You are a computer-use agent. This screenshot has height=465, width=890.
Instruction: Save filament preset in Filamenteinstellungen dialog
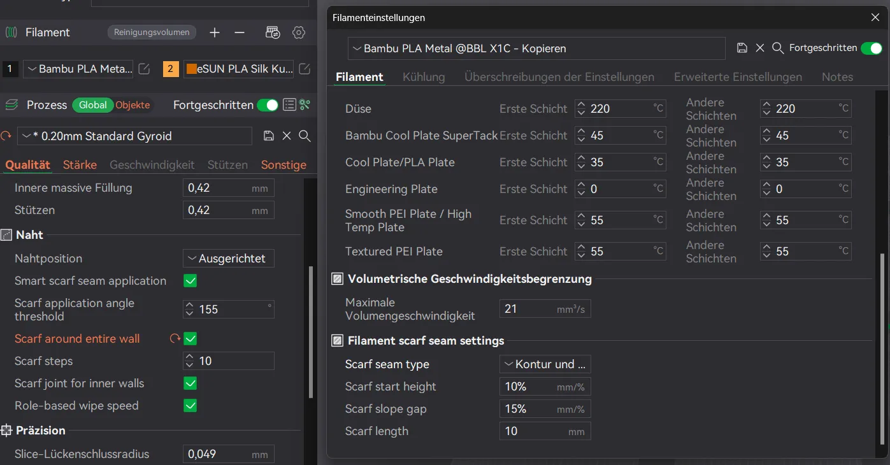click(x=742, y=48)
